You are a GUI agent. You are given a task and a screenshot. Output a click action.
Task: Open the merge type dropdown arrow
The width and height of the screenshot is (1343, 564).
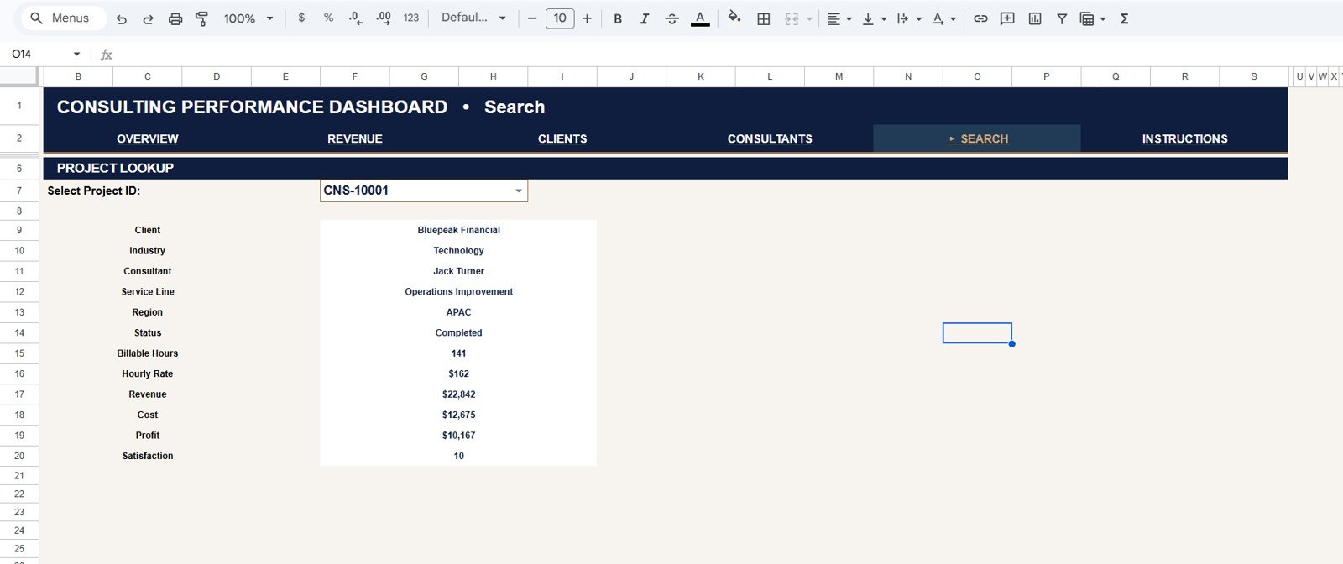tap(809, 18)
